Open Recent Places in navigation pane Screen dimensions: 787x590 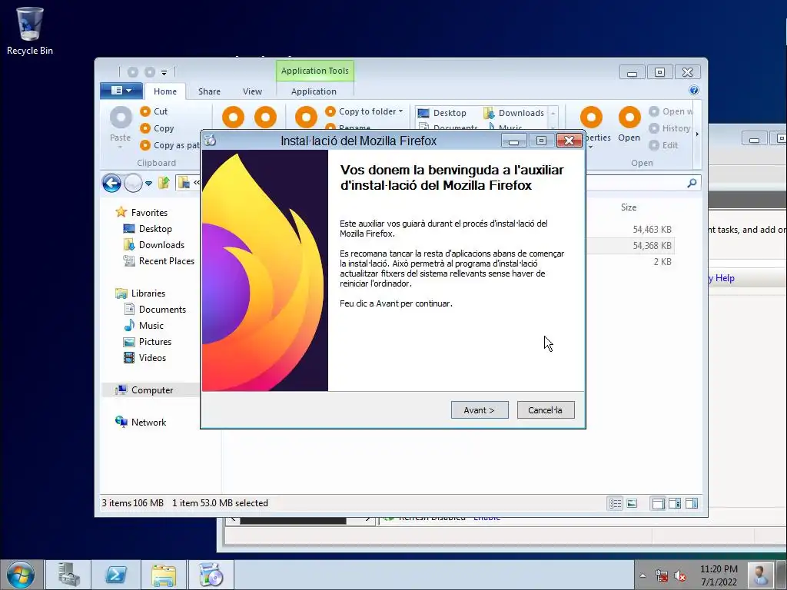pyautogui.click(x=159, y=261)
